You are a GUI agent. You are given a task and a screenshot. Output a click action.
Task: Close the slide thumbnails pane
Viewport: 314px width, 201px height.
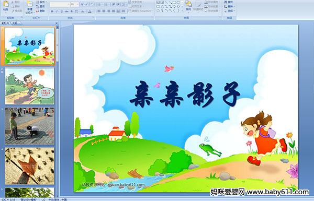click(x=57, y=23)
